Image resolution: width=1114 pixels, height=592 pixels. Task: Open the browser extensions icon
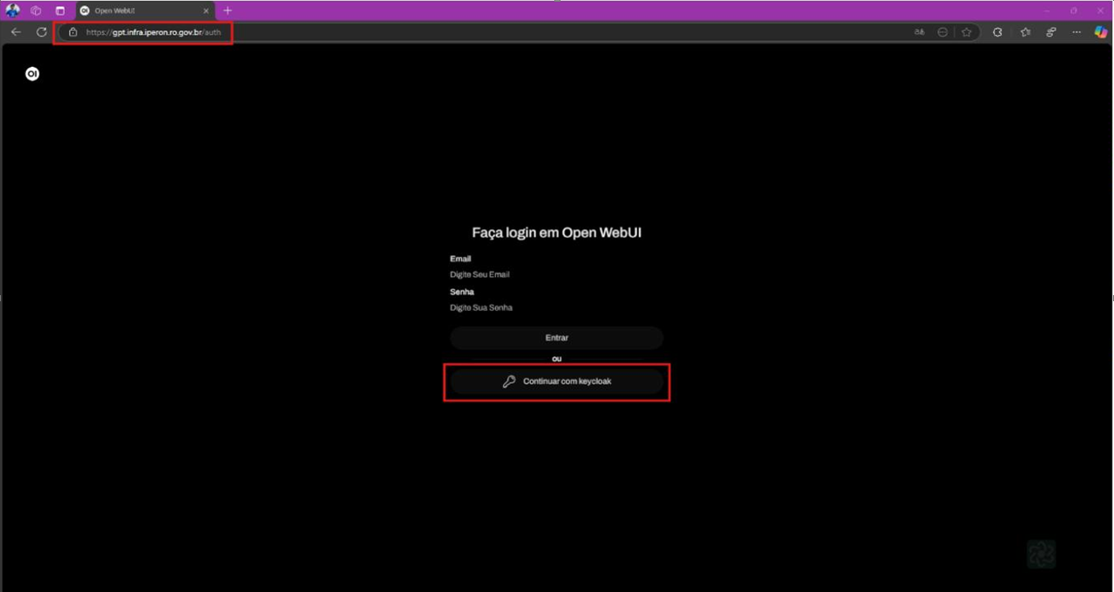(997, 32)
